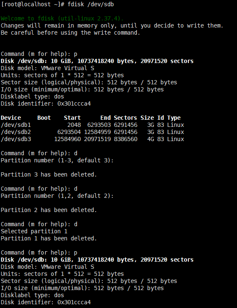Viewport: 237px width, 308px height.
Task: Click '/dev/sdb2' in the partition table
Action: coord(16,132)
